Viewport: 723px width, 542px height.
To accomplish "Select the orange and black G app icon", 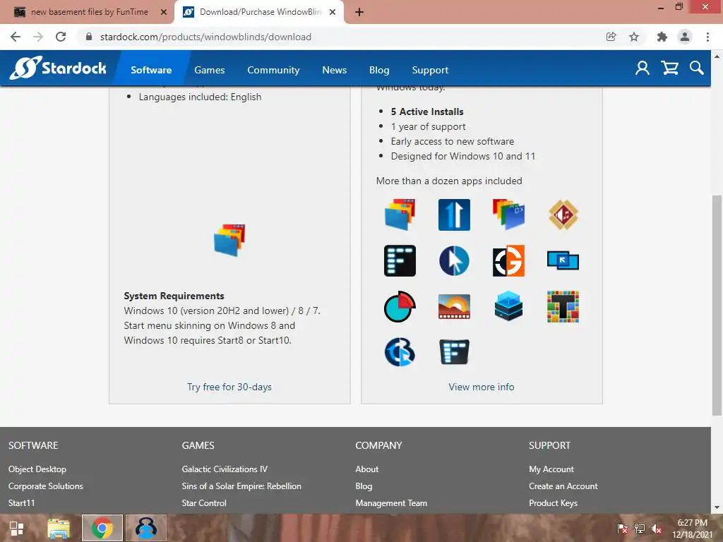I will click(x=508, y=261).
